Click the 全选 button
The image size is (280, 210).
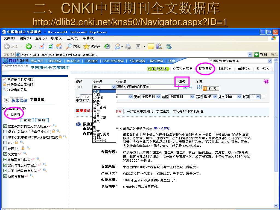27,120
